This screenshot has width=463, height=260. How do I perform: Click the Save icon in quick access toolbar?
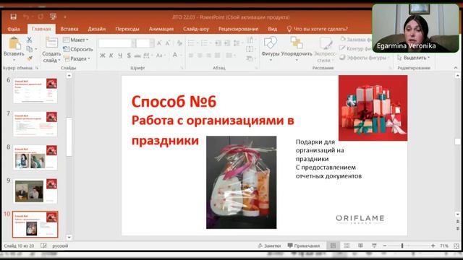click(13, 17)
